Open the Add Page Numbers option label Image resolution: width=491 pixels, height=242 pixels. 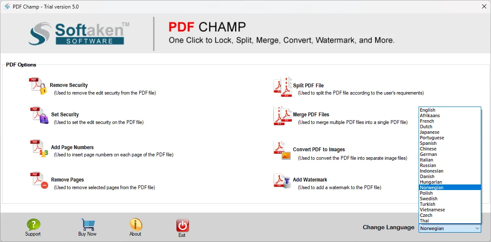72,147
